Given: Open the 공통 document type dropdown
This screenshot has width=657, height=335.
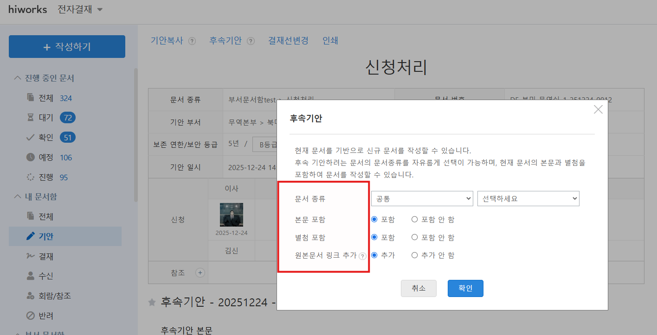Looking at the screenshot, I should point(422,198).
